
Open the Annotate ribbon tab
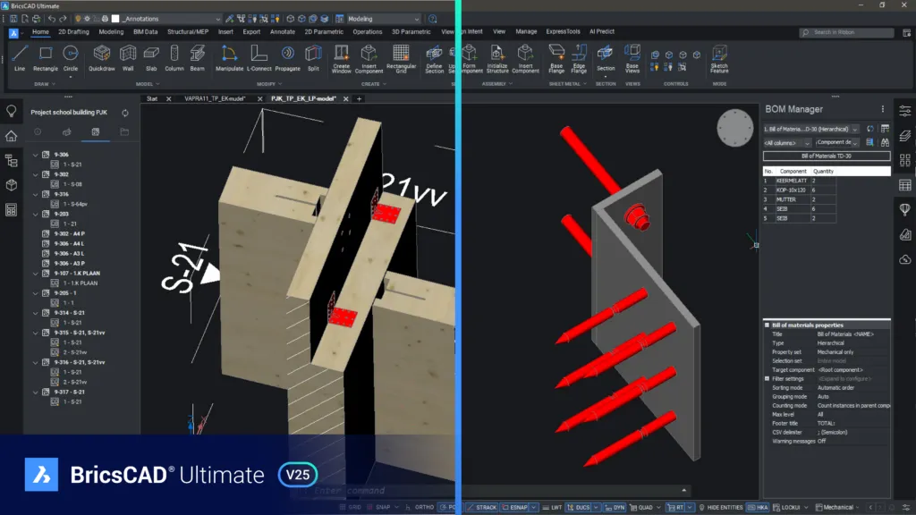click(x=282, y=31)
